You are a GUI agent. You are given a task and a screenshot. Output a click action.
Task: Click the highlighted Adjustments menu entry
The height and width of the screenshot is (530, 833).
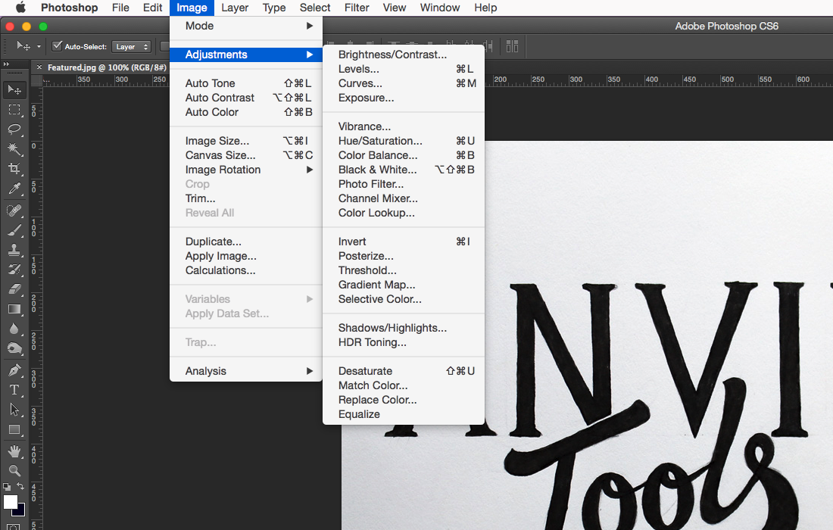[x=246, y=55]
